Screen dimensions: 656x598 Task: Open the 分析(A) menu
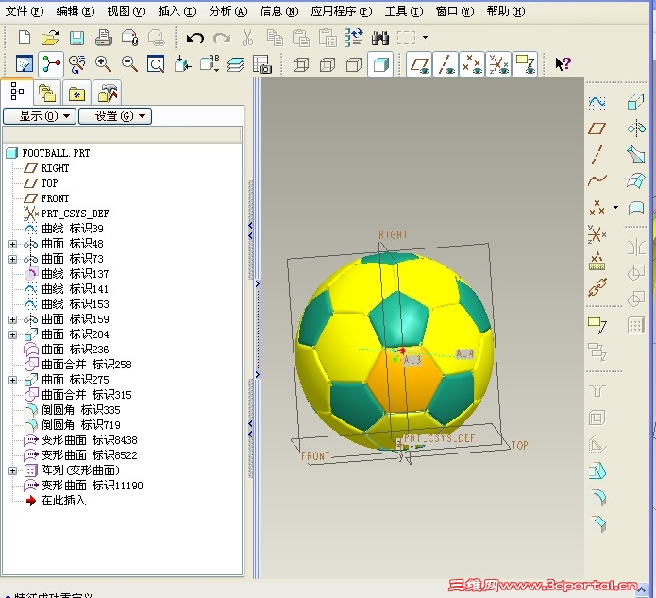[228, 11]
